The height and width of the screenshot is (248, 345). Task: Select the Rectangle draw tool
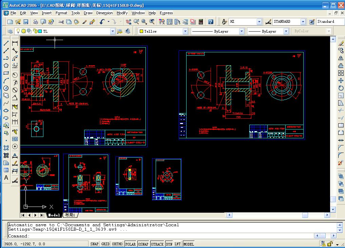tap(6, 73)
